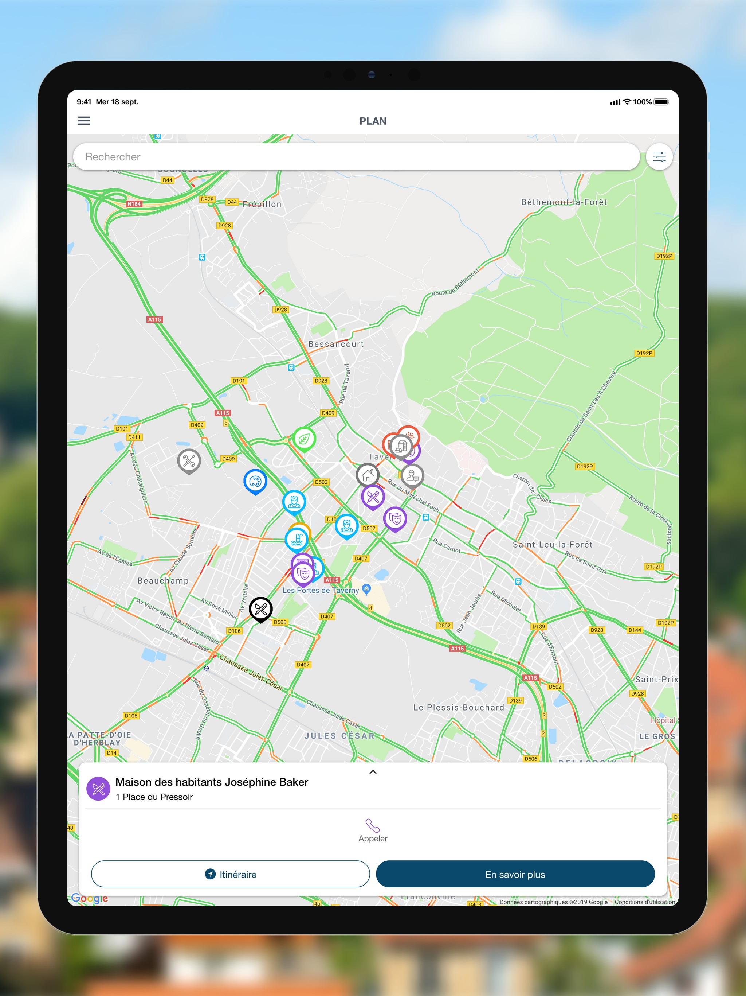The height and width of the screenshot is (996, 746).
Task: Tap the transit station icon near Bessancourt
Action: coord(291,367)
